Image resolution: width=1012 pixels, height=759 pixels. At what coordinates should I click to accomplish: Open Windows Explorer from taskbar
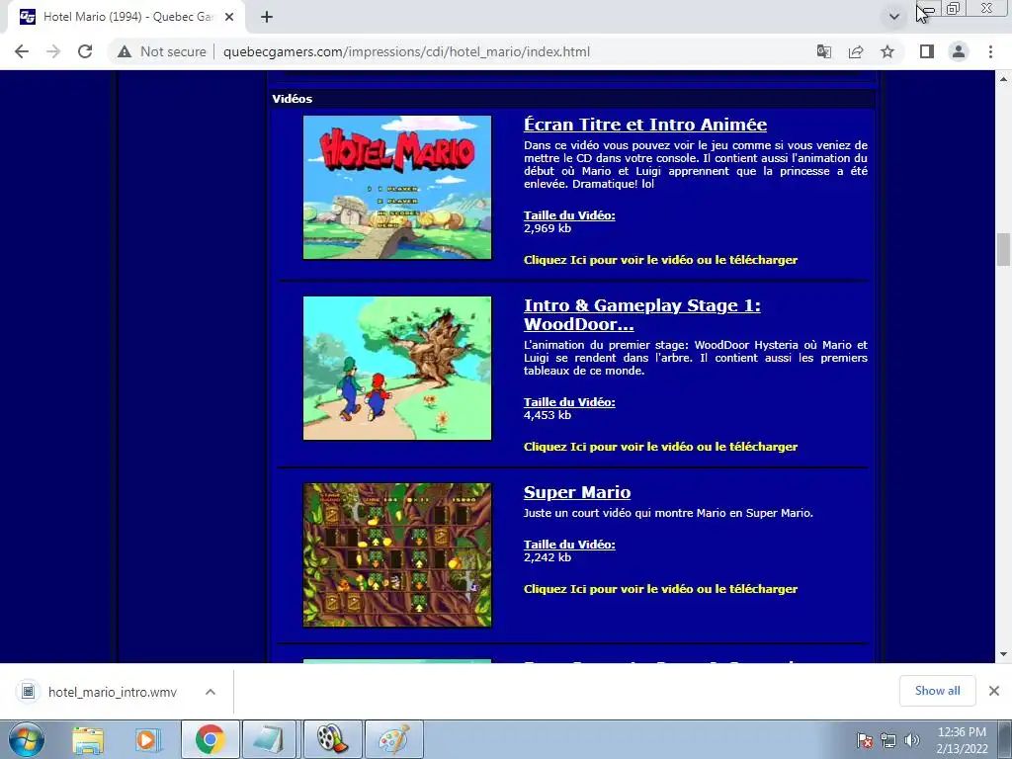(88, 739)
